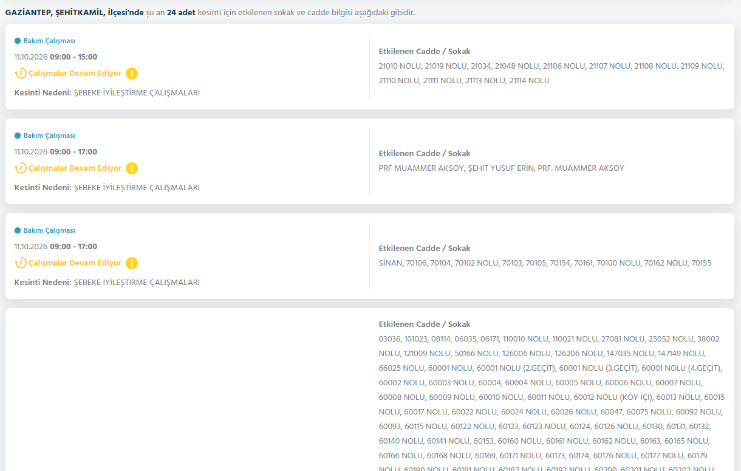The image size is (741, 471).
Task: Click blue dot beside first Bakım Çalışması
Action: coord(18,41)
